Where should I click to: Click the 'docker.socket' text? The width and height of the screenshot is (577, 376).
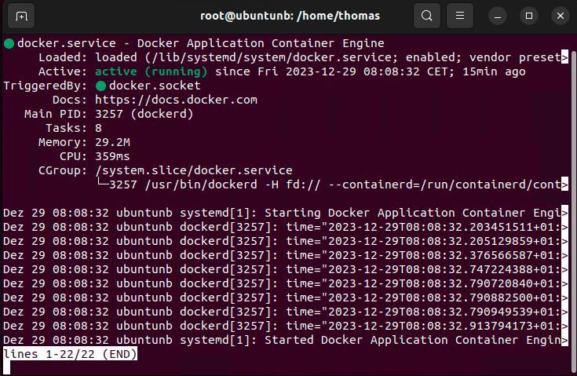pyautogui.click(x=155, y=86)
